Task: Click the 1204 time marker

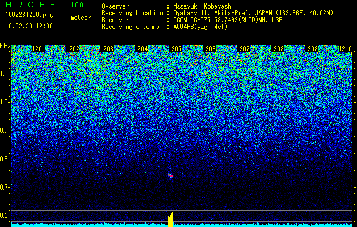Action: tap(141, 49)
